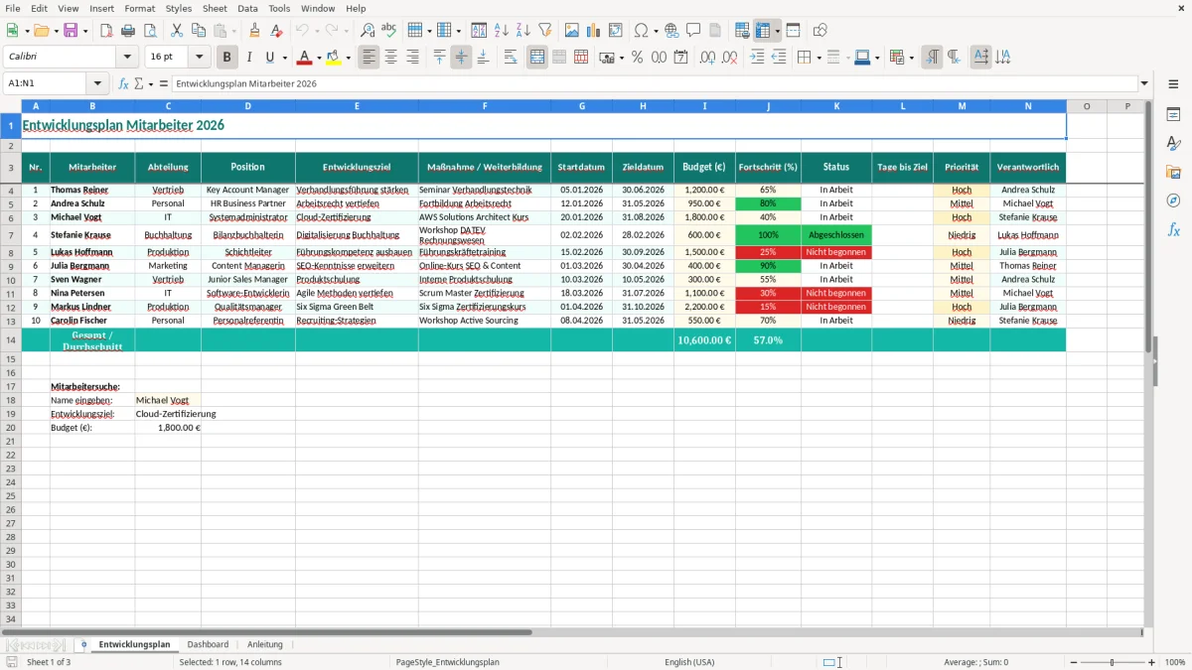Image resolution: width=1192 pixels, height=670 pixels.
Task: Open background color dropdown arrow
Action: click(x=348, y=58)
